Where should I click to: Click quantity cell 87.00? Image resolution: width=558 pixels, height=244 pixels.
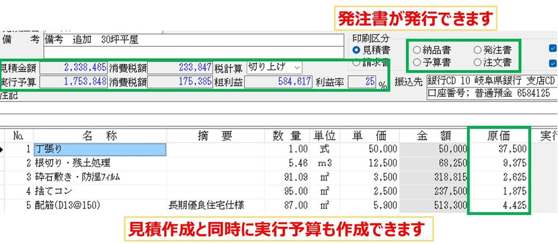[287, 206]
